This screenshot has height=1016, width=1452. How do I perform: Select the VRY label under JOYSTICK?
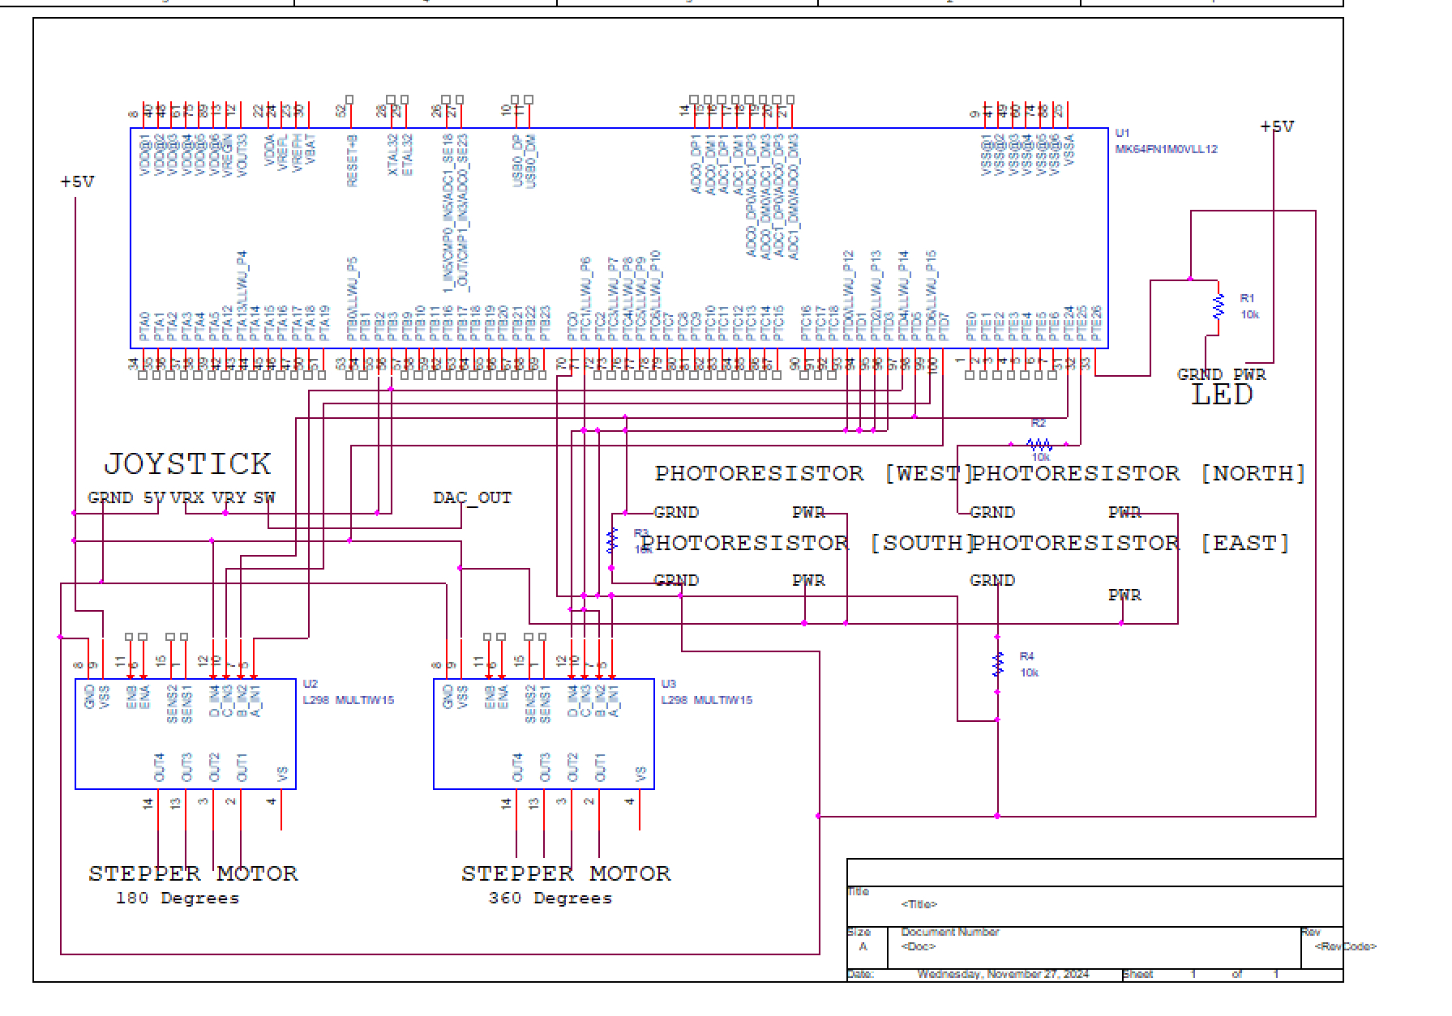click(229, 497)
